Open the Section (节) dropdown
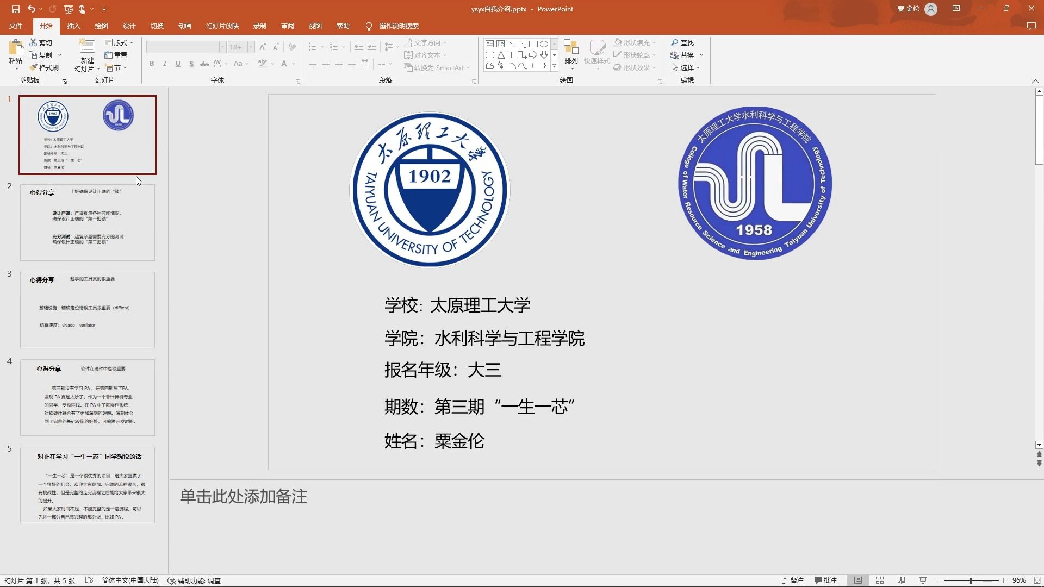 pyautogui.click(x=116, y=67)
